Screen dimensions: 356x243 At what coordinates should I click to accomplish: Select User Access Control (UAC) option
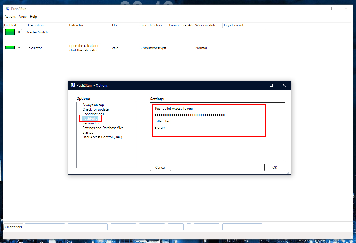pyautogui.click(x=102, y=137)
